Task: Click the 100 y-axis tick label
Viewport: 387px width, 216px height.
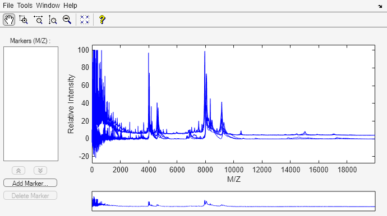Action: 83,50
